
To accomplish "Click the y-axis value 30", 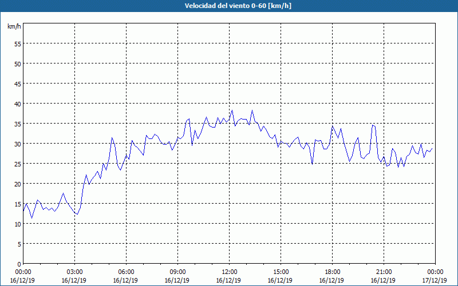I will (x=18, y=145).
